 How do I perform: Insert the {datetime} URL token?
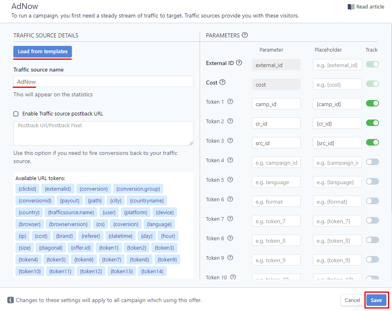120,236
